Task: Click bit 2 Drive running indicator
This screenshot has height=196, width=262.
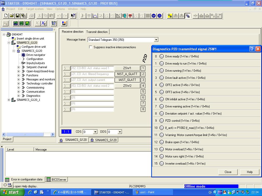Action: [x=161, y=71]
